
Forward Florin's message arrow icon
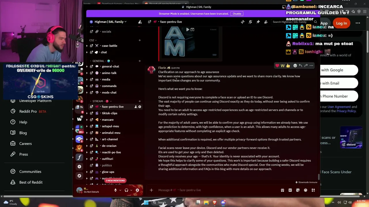(x=306, y=66)
